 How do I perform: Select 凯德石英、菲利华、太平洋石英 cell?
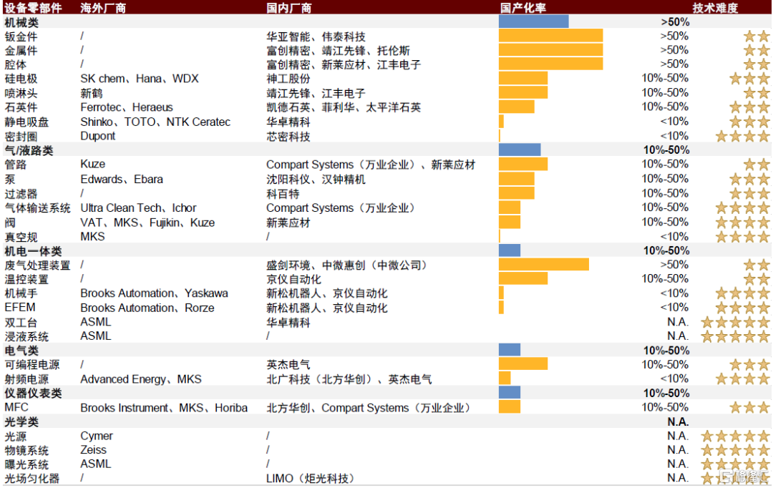pyautogui.click(x=344, y=107)
